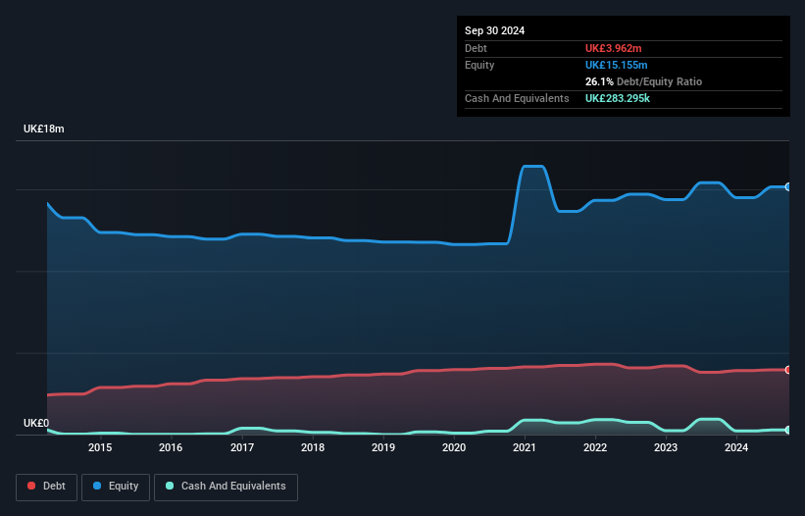Click the red Debt endpoint marker

(x=788, y=370)
